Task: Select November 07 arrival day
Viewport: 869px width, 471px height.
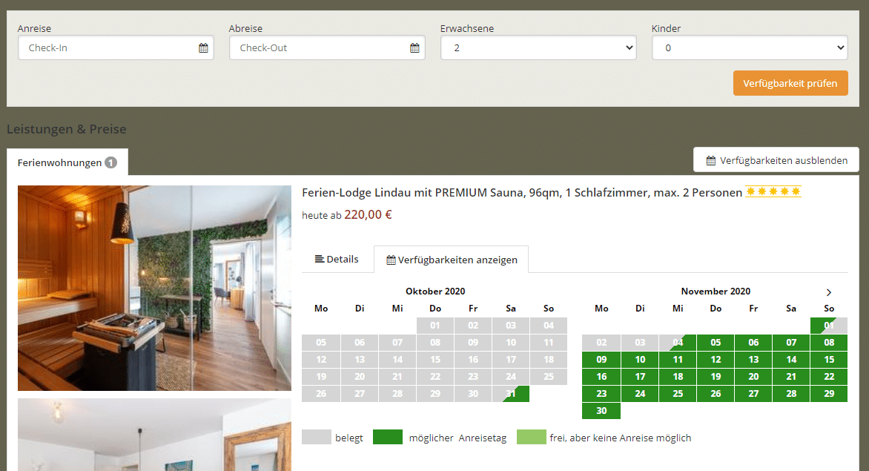Action: tap(791, 343)
